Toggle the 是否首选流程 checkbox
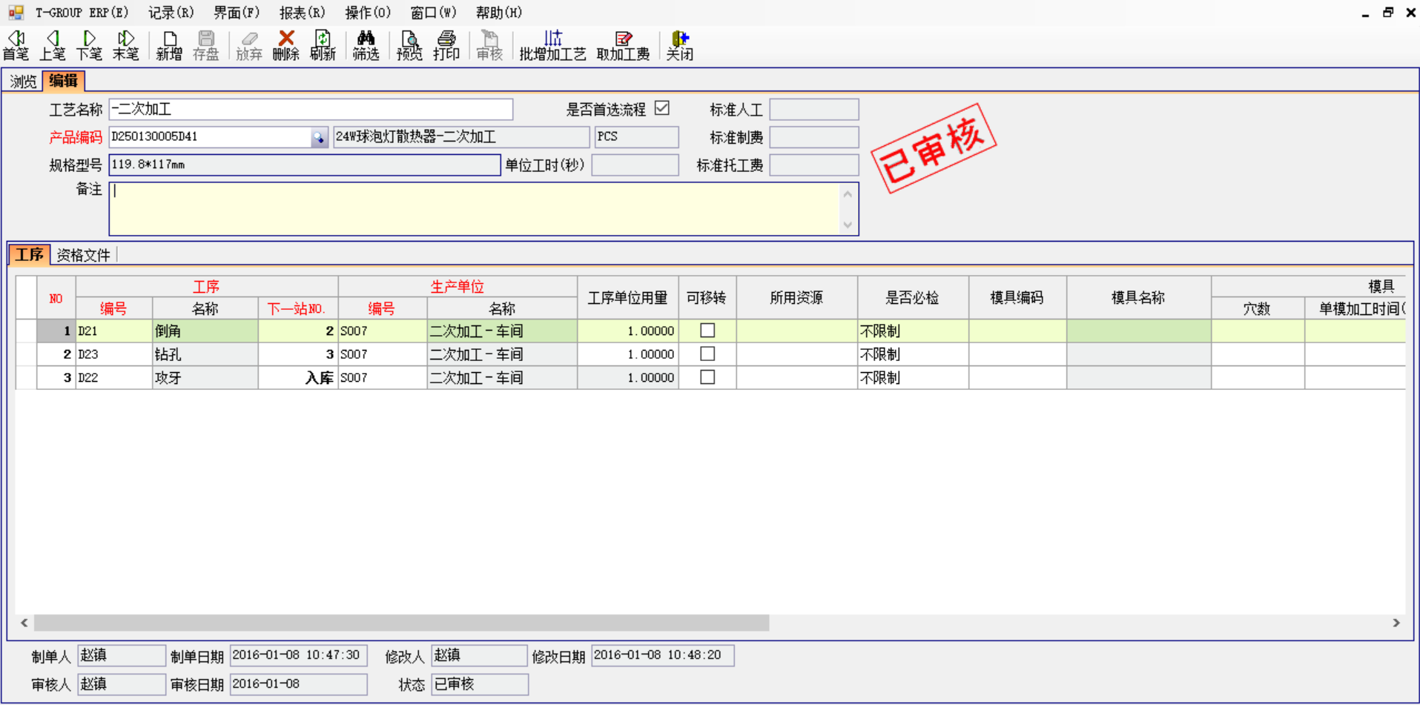This screenshot has width=1420, height=705. [662, 108]
